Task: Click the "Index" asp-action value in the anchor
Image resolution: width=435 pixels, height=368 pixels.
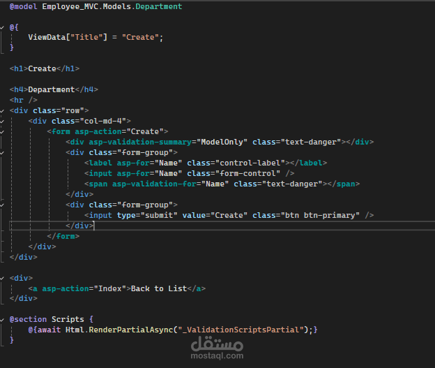Action: [x=110, y=288]
